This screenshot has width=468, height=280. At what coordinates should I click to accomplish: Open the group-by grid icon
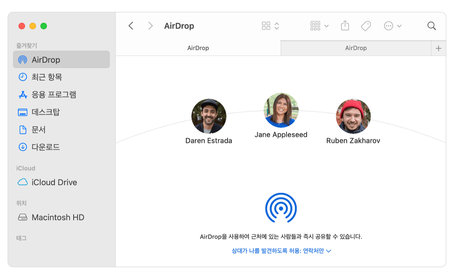coord(315,26)
